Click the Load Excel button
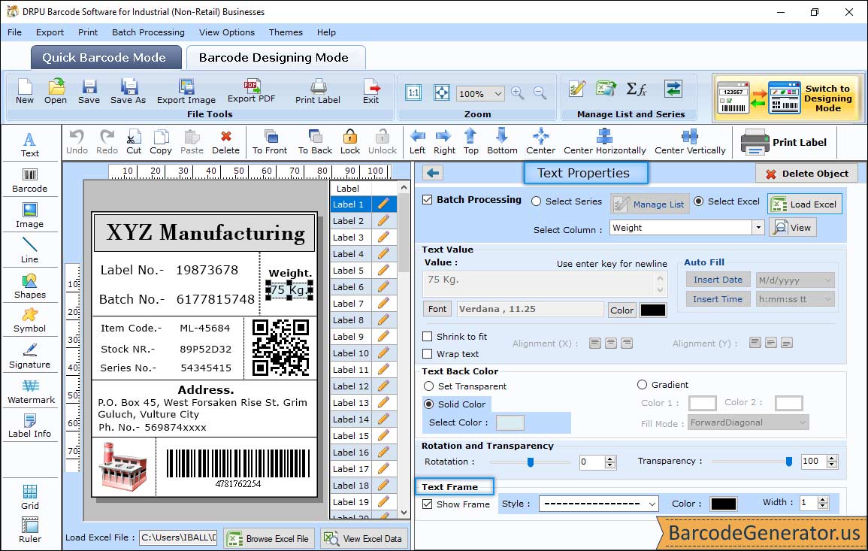Image resolution: width=868 pixels, height=551 pixels. coord(805,204)
